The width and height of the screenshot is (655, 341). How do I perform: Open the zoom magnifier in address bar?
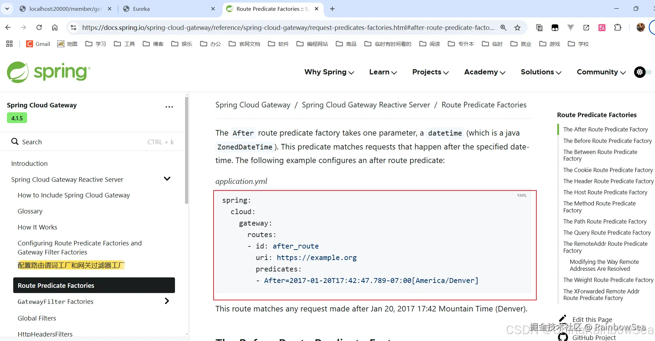point(503,27)
